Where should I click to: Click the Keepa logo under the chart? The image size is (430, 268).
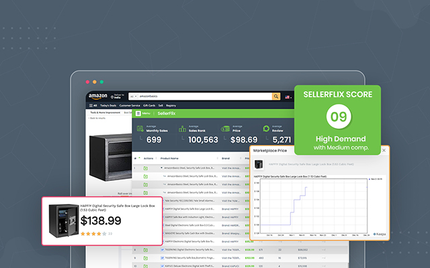(x=380, y=234)
